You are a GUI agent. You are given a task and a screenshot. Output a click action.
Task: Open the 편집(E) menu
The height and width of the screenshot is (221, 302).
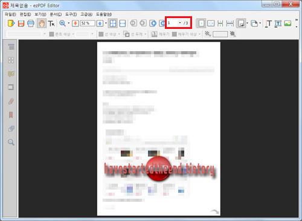pyautogui.click(x=25, y=14)
